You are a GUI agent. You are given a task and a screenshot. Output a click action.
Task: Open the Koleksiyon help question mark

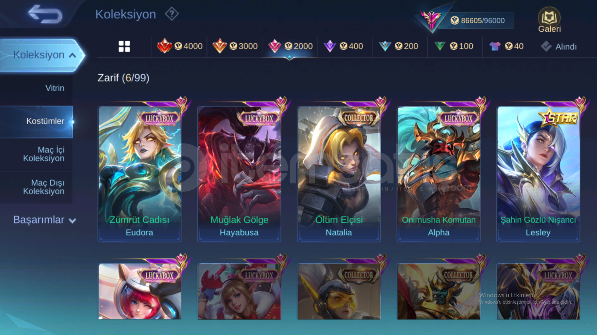click(x=172, y=14)
